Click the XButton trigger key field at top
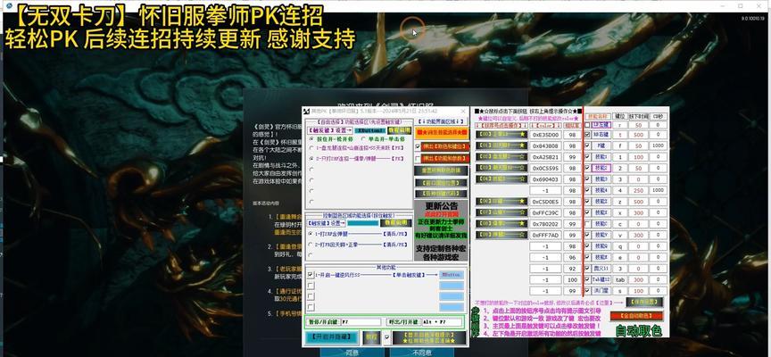This screenshot has width=771, height=357. click(369, 130)
